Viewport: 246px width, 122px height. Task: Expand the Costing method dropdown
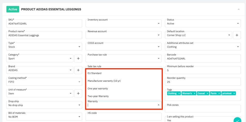tap(44, 82)
